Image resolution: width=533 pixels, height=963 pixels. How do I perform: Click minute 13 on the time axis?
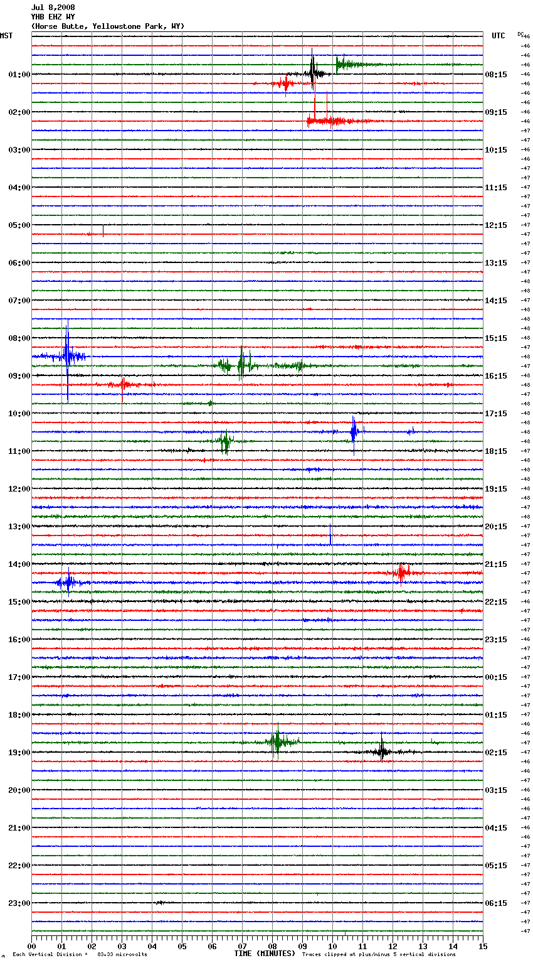423,946
